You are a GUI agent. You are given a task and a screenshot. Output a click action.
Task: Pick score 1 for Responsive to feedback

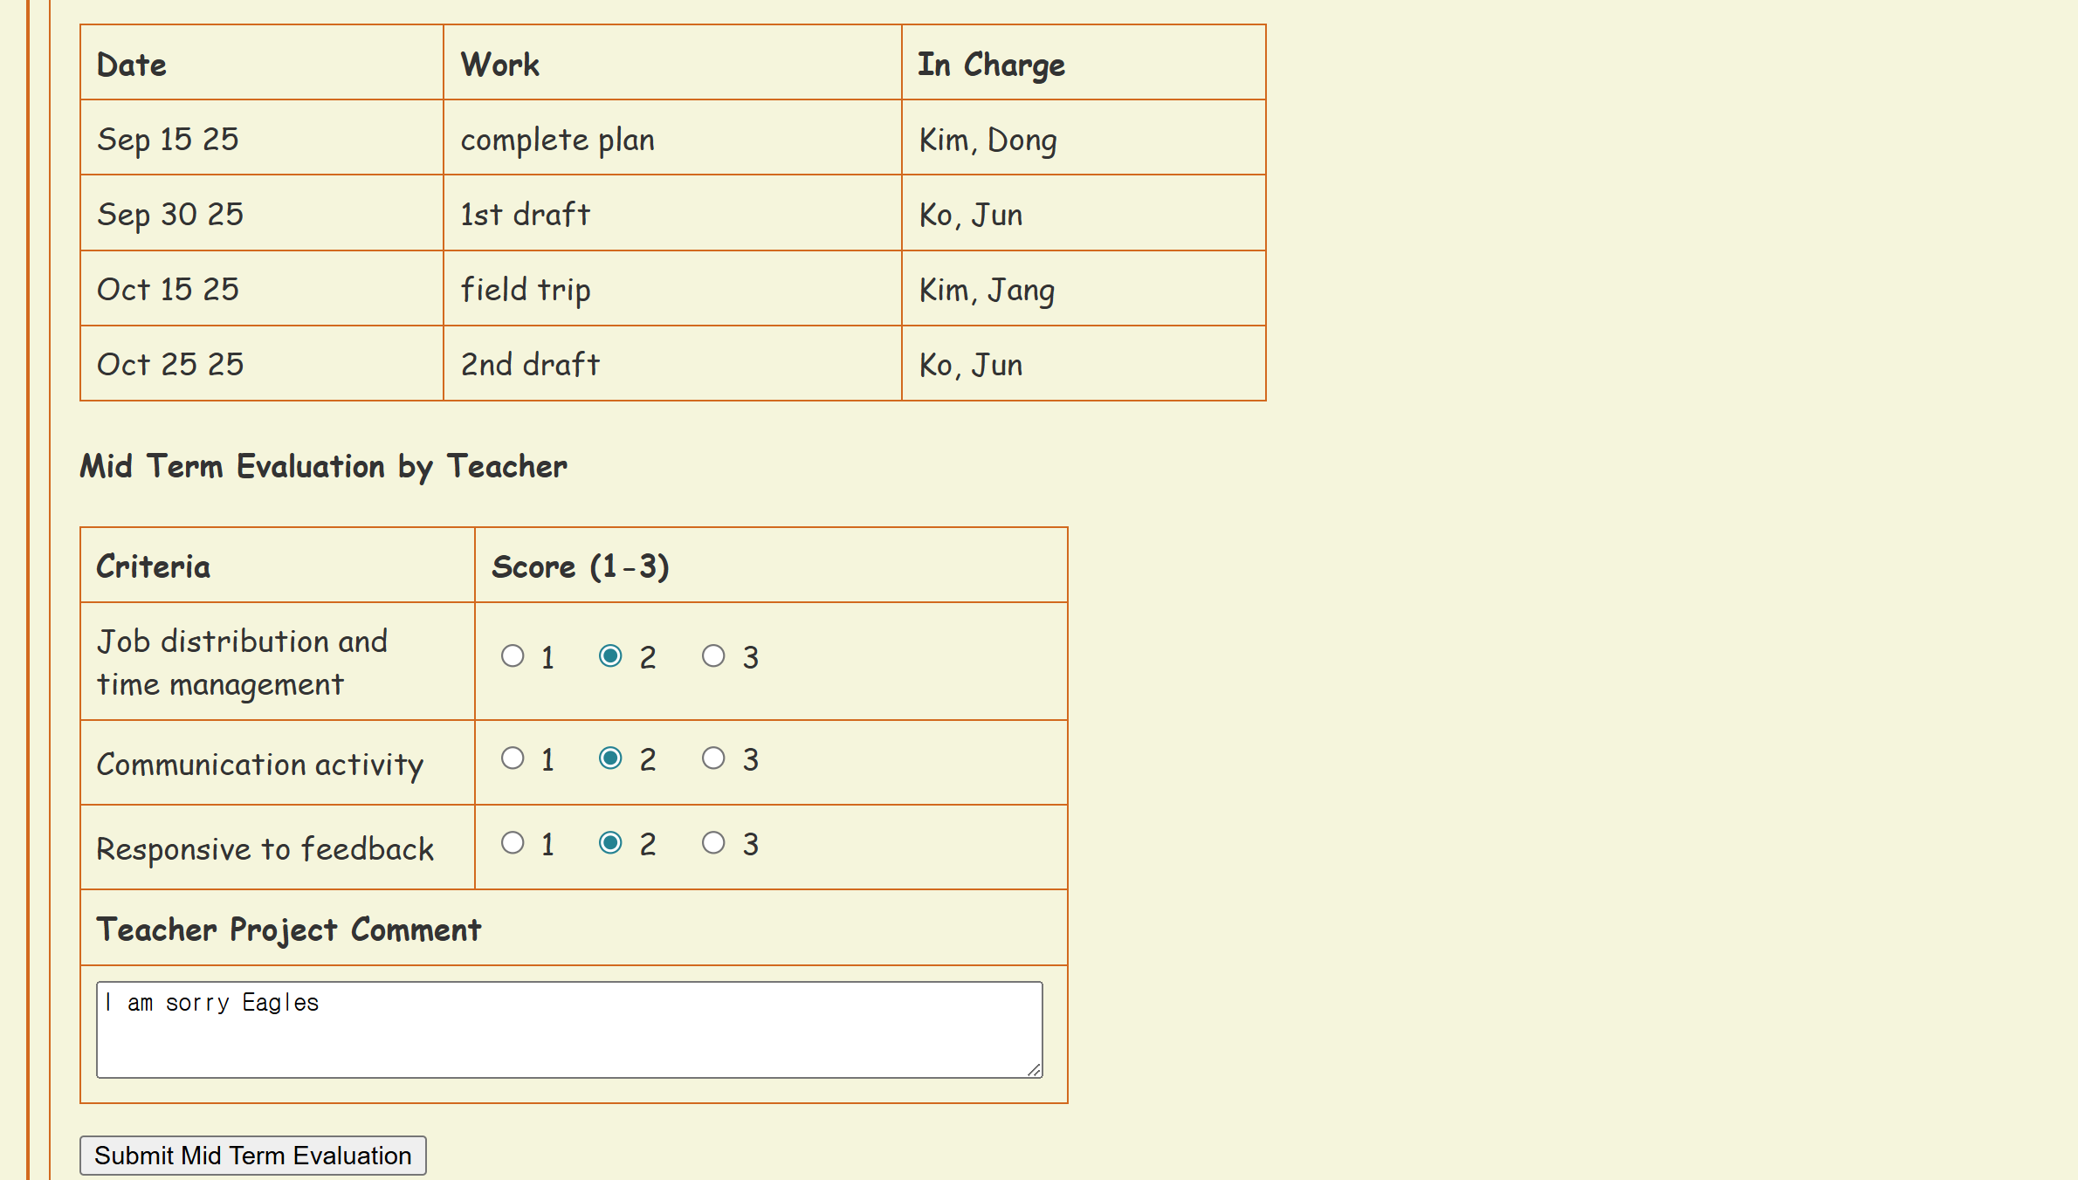click(513, 843)
